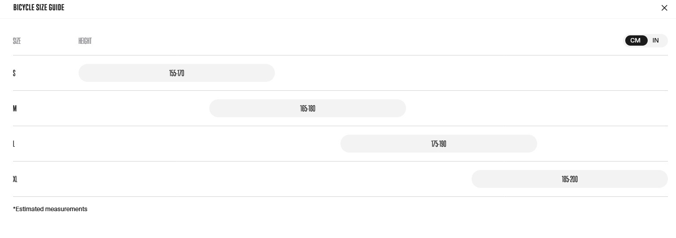Select the M size row label
Image resolution: width=676 pixels, height=238 pixels.
[15, 108]
